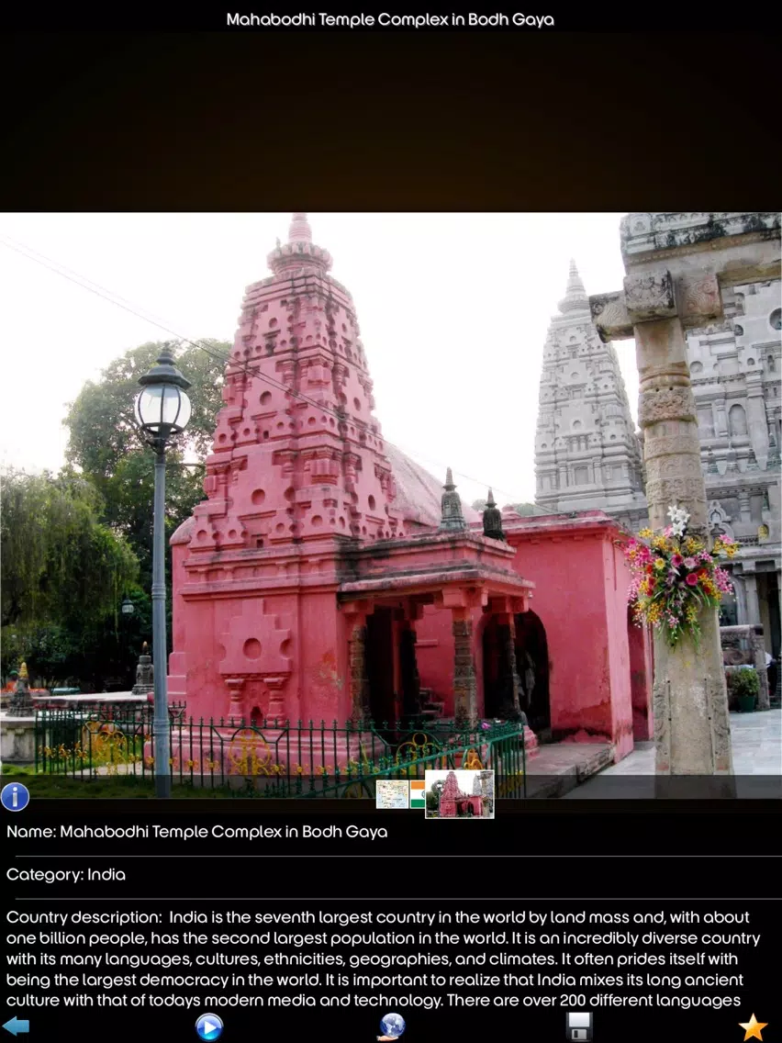Mark as favorite with the gold star
Image resolution: width=782 pixels, height=1043 pixels.
click(x=753, y=1026)
